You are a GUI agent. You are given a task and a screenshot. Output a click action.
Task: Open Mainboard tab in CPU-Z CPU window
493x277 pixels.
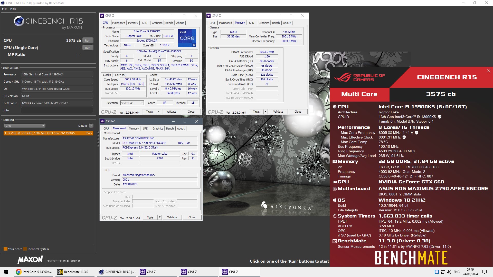click(119, 23)
